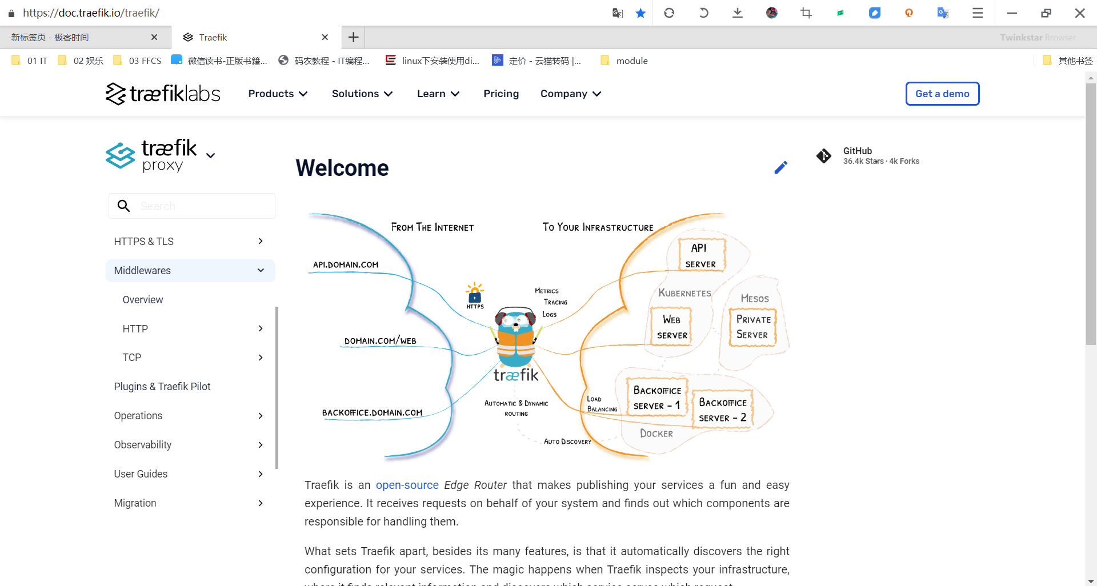
Task: Open the linux下安装使用 bookmark
Action: (433, 61)
